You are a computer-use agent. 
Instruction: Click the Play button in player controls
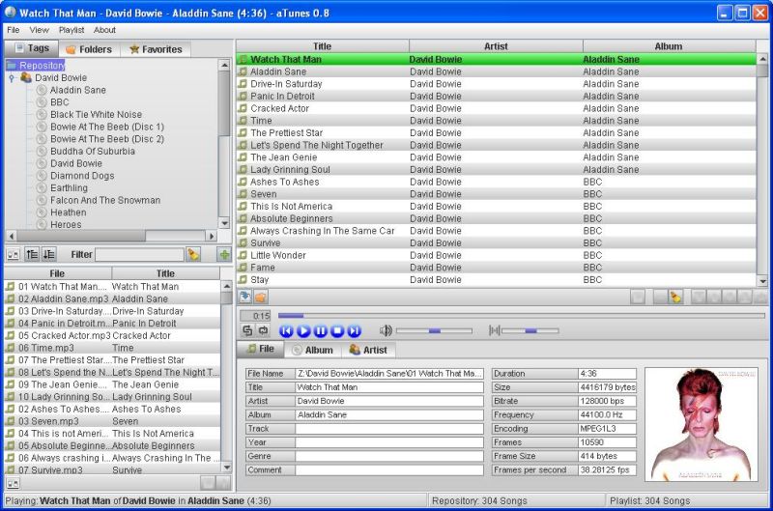tap(303, 331)
